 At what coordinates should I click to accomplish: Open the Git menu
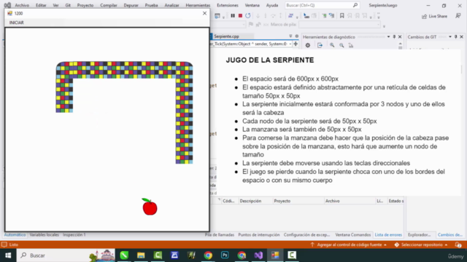68,5
